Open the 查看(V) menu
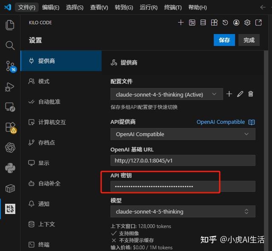272x251 pixels. coord(99,8)
